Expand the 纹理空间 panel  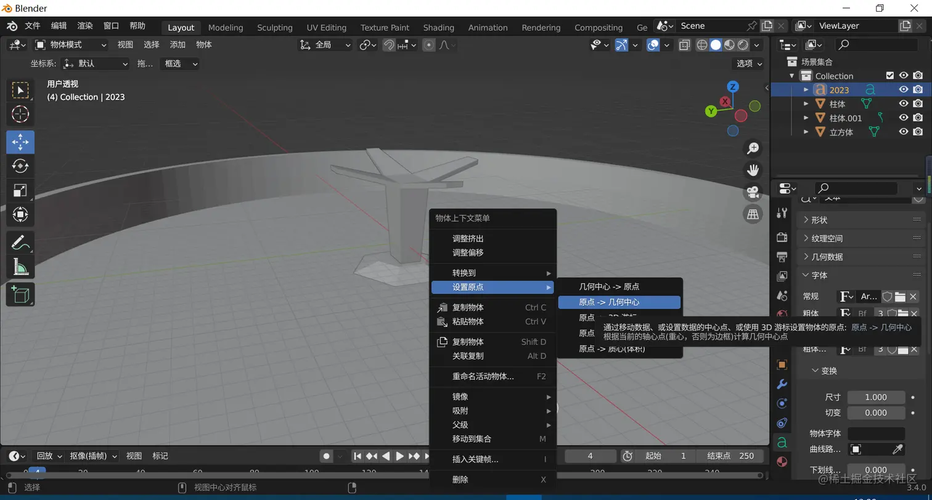(x=862, y=238)
